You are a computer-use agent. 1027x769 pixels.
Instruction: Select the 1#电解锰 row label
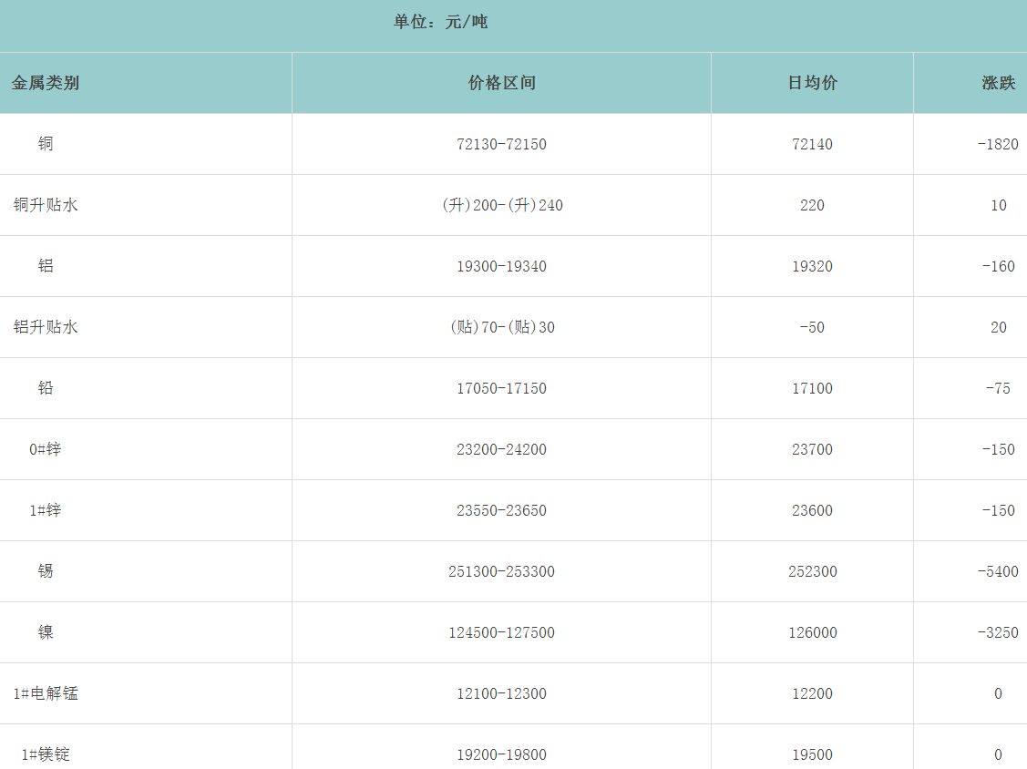pos(46,693)
